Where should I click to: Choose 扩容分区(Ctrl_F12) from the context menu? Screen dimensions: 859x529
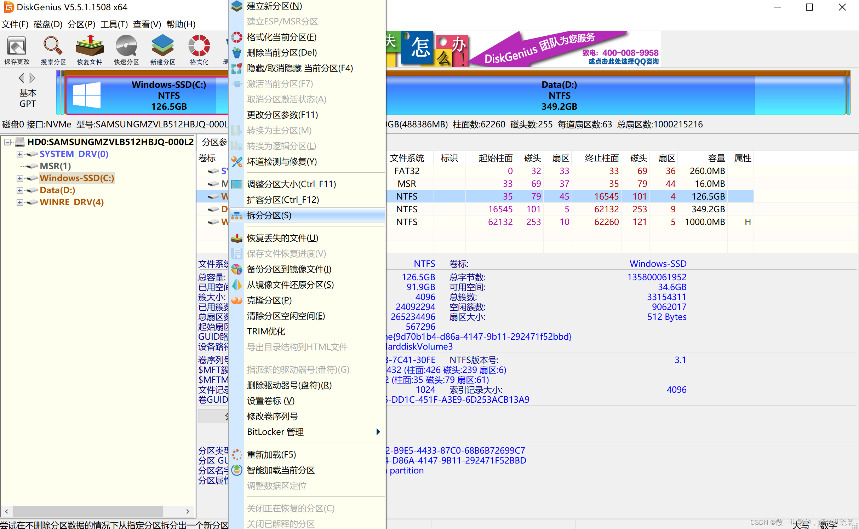(x=307, y=200)
